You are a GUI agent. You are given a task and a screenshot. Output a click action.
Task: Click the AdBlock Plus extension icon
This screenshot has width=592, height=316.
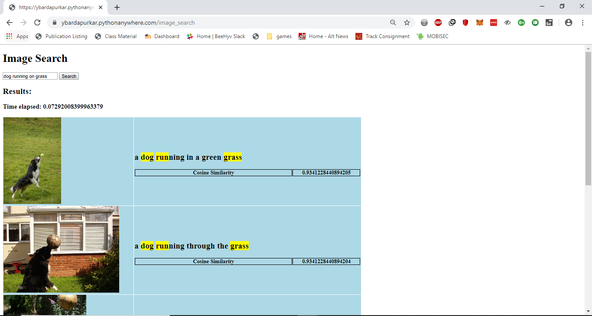(x=438, y=23)
